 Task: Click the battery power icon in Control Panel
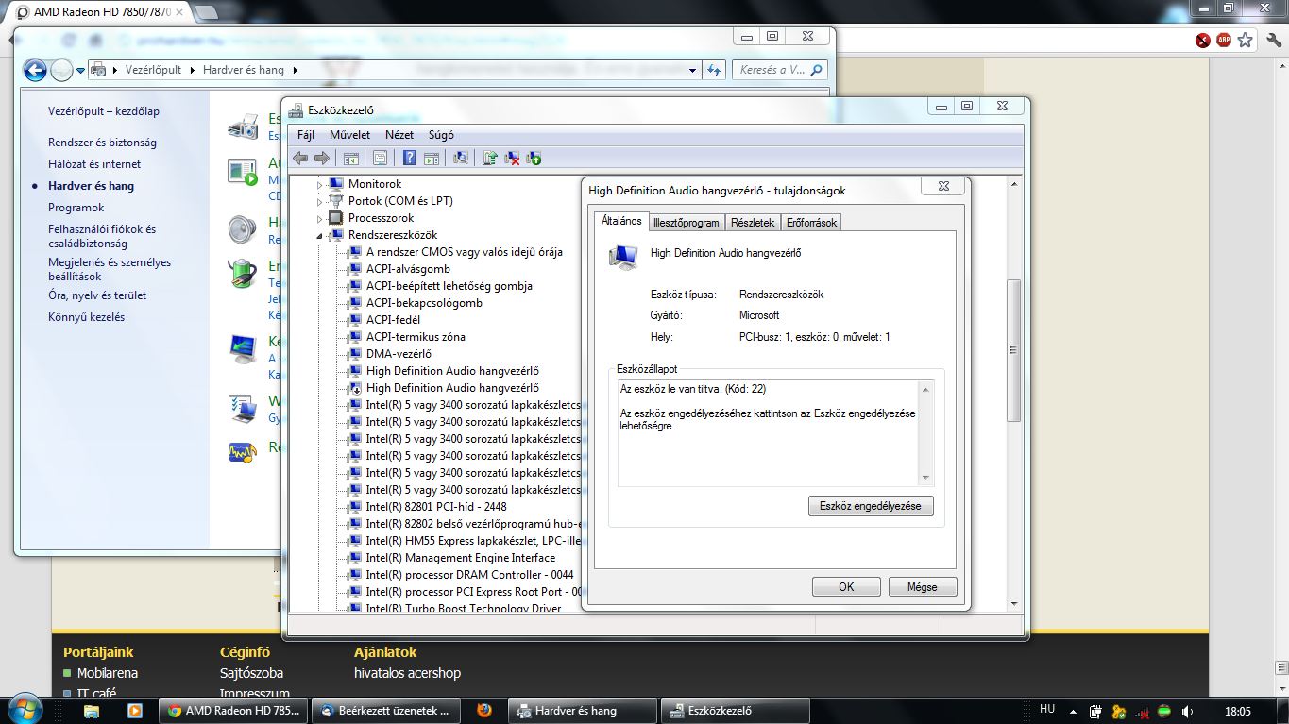click(x=243, y=274)
